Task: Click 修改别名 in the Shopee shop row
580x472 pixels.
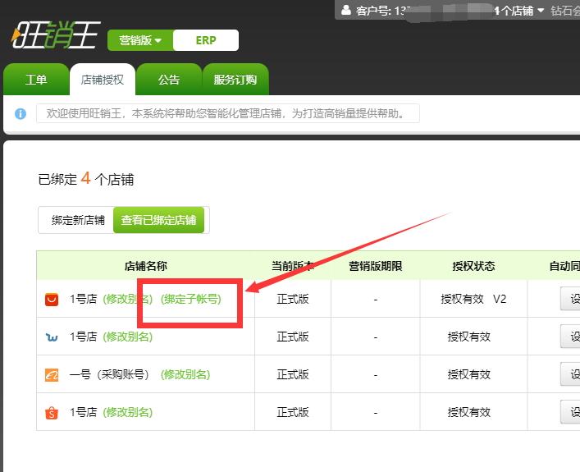Action: coord(128,412)
